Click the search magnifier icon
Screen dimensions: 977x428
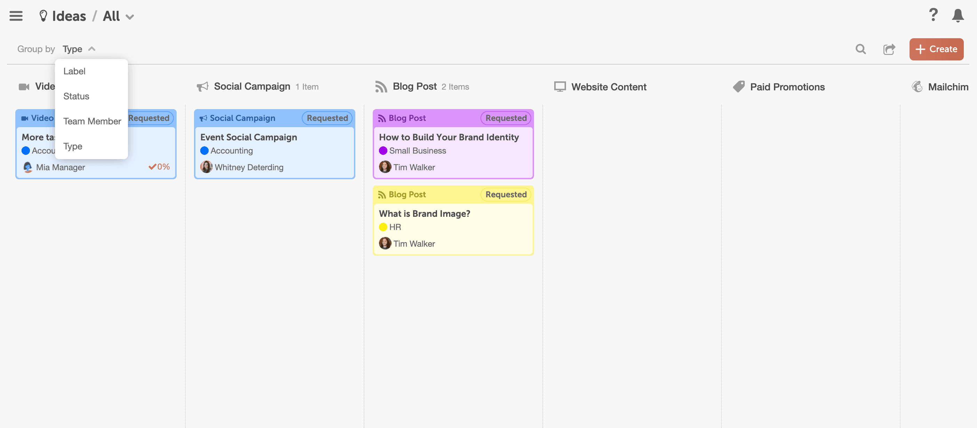coord(861,49)
